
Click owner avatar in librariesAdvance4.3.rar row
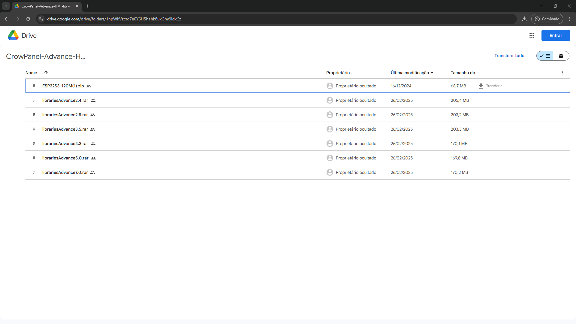click(x=330, y=144)
